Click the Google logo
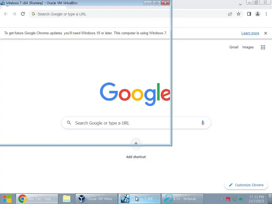This screenshot has width=272, height=204. click(135, 94)
